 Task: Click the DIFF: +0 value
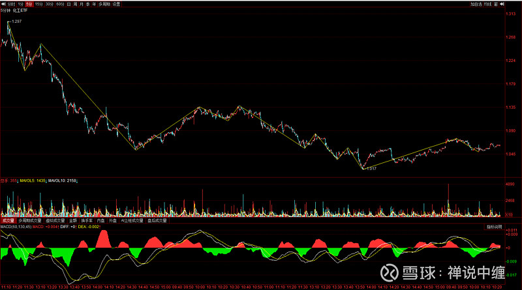tap(68, 227)
